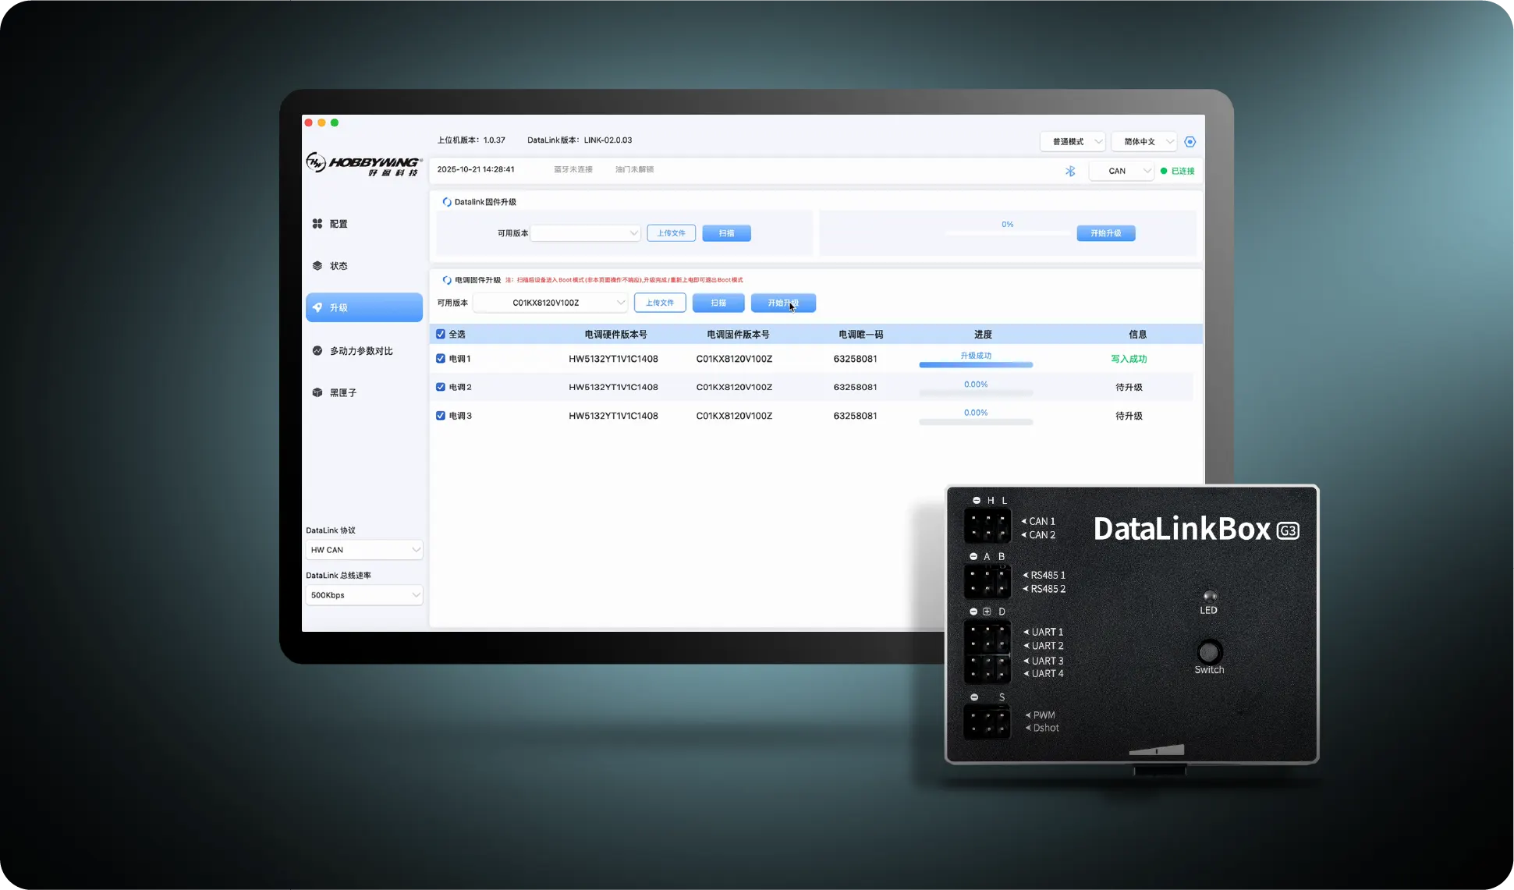Image resolution: width=1514 pixels, height=890 pixels.
Task: Click the 配置 config sidebar icon
Action: (317, 224)
